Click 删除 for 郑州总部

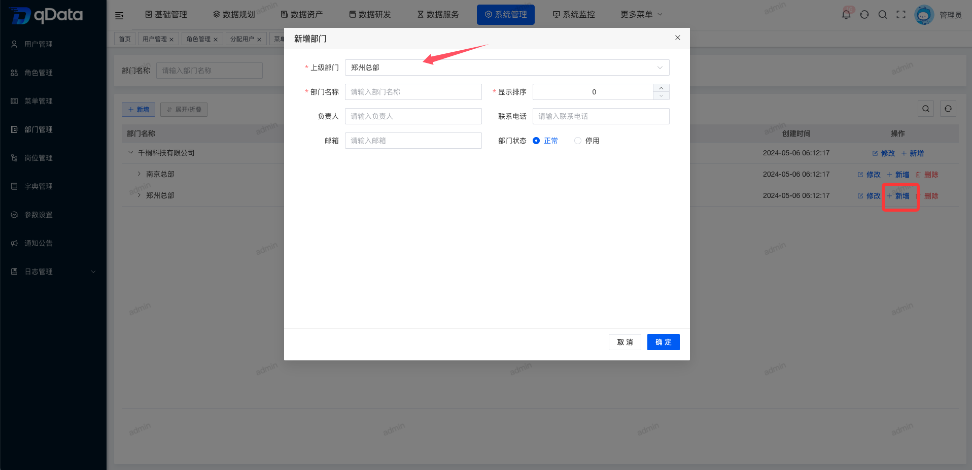(x=927, y=196)
